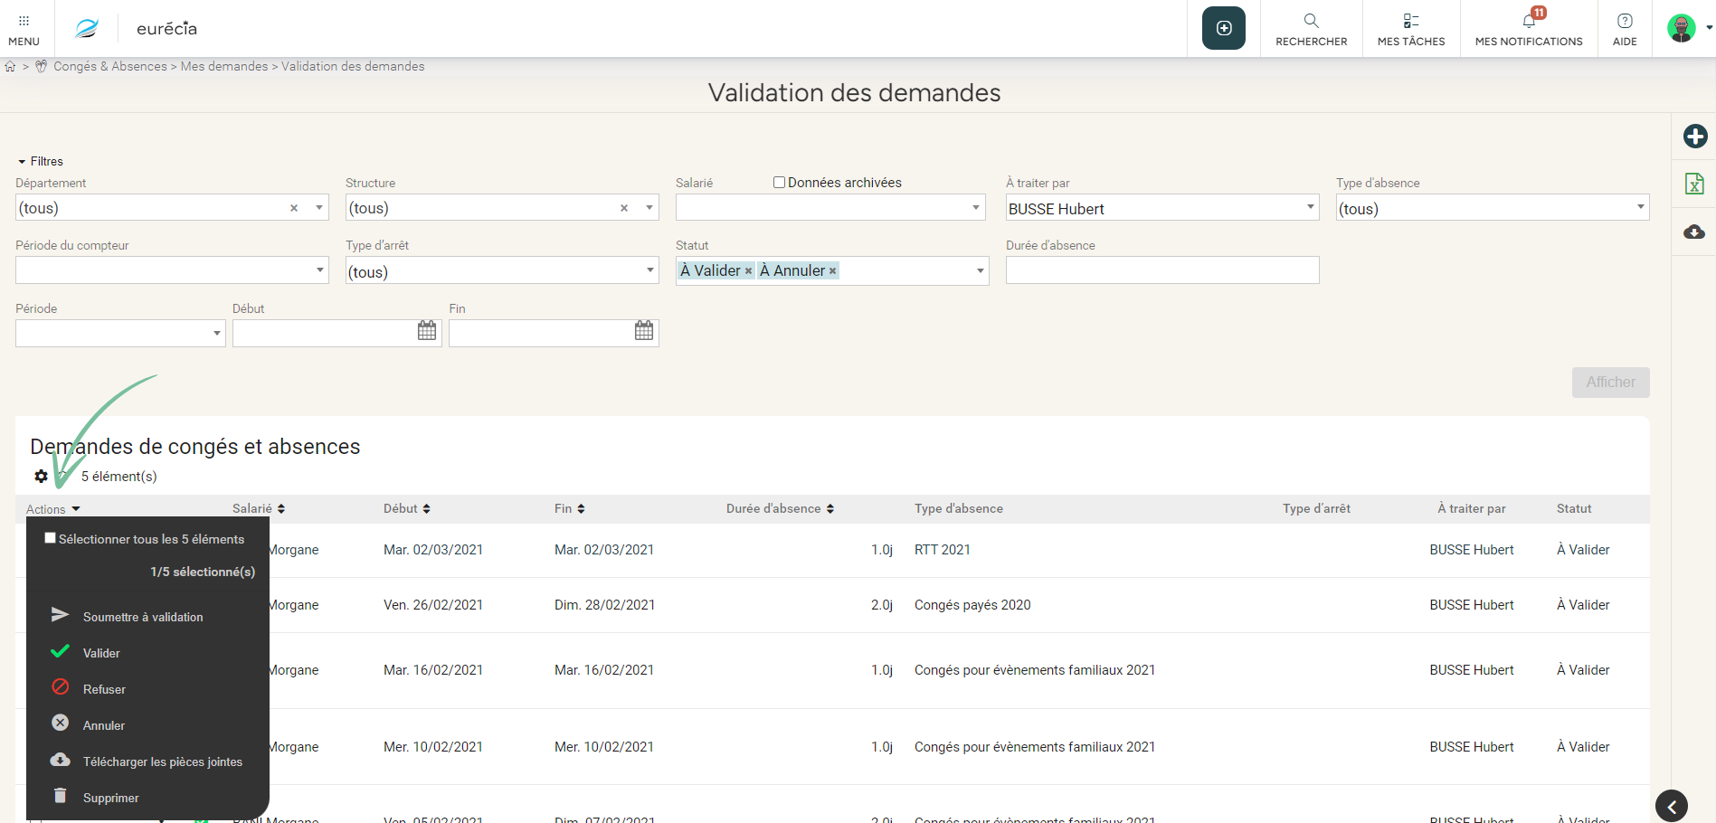Click the Durée d'absence filter input field
Viewport: 1716px width, 823px height.
(1161, 270)
